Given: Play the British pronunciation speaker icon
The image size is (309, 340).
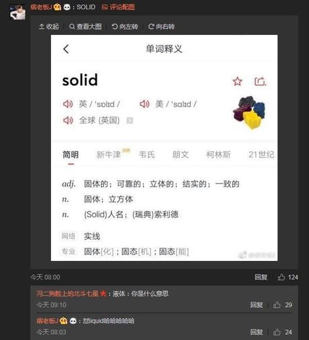Looking at the screenshot, I should pyautogui.click(x=68, y=104).
